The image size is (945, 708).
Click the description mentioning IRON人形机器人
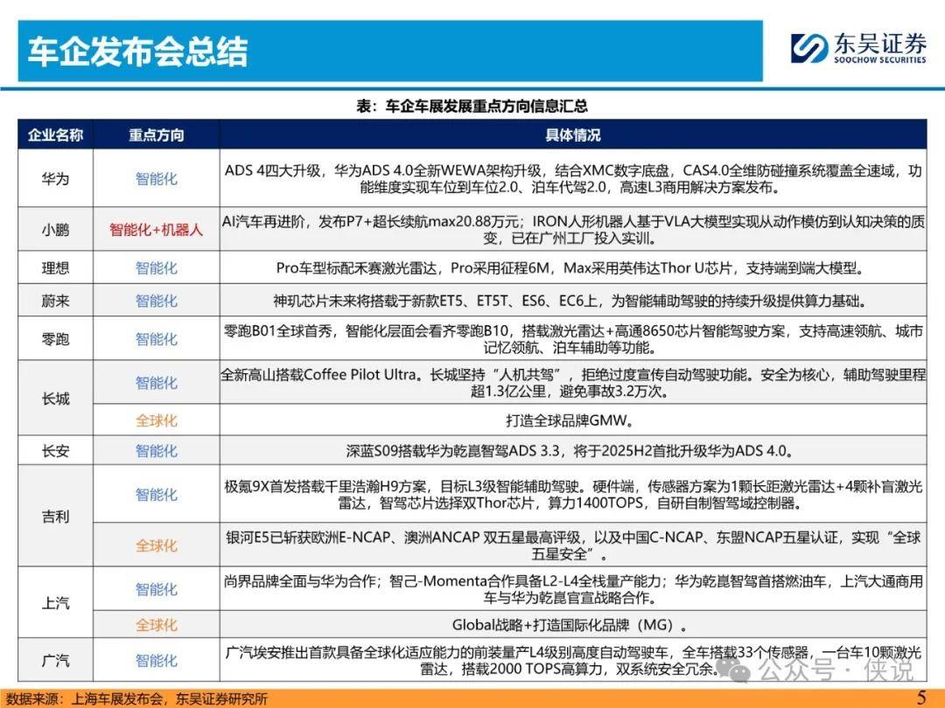click(x=573, y=229)
